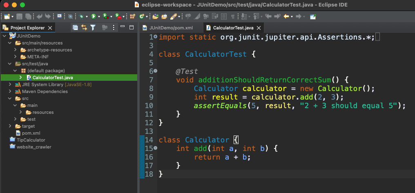Image resolution: width=415 pixels, height=193 pixels.
Task: Click the Previous Annotation icon
Action: 256,17
